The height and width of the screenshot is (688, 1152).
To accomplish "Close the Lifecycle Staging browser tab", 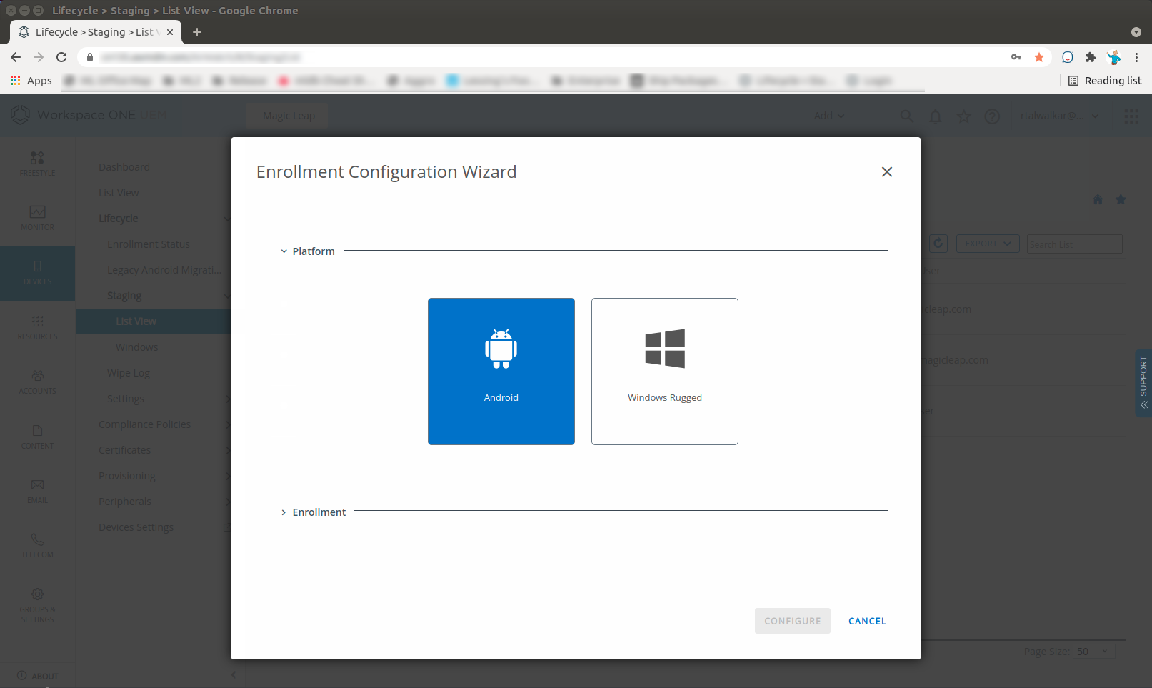I will pos(170,32).
